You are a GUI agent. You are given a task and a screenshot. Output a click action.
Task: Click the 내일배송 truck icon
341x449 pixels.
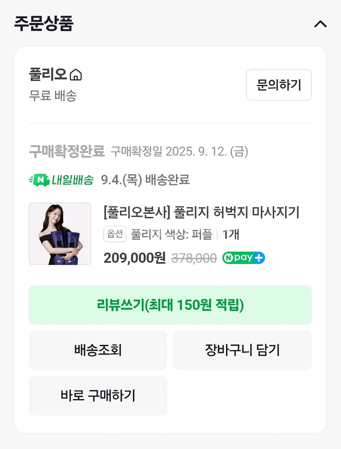click(39, 180)
